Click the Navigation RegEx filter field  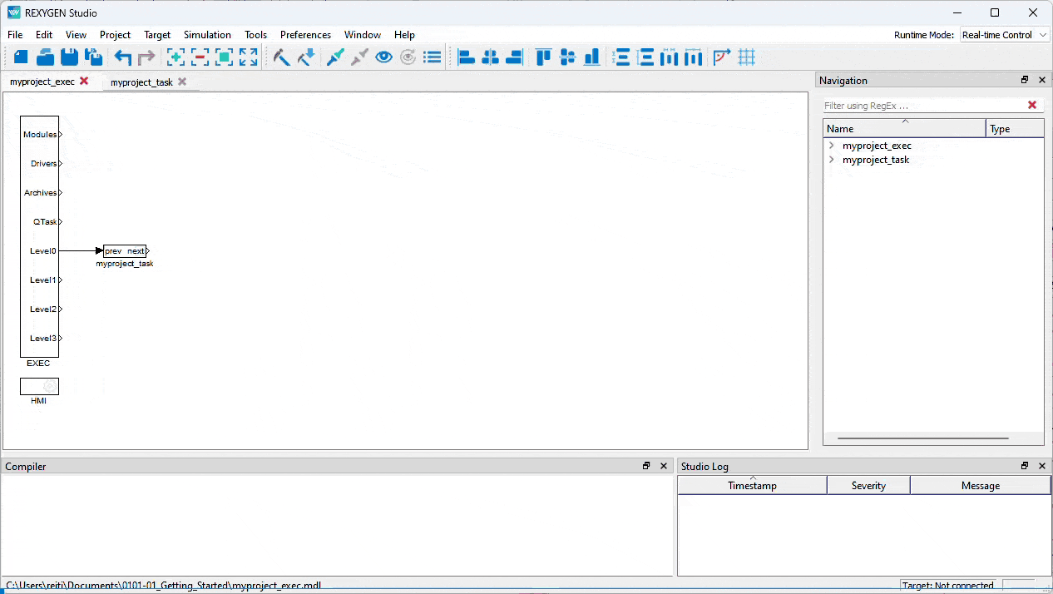pos(923,106)
